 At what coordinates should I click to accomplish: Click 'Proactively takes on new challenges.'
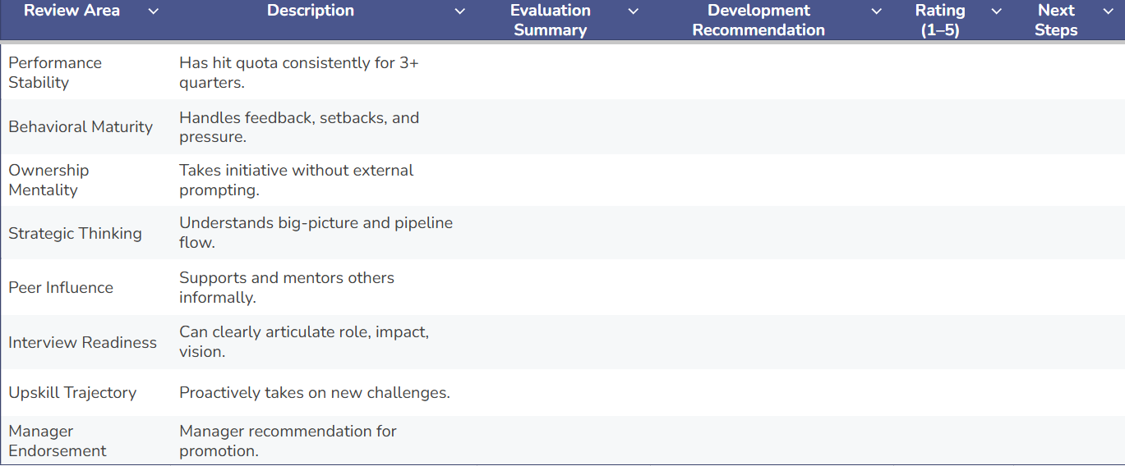click(x=315, y=392)
